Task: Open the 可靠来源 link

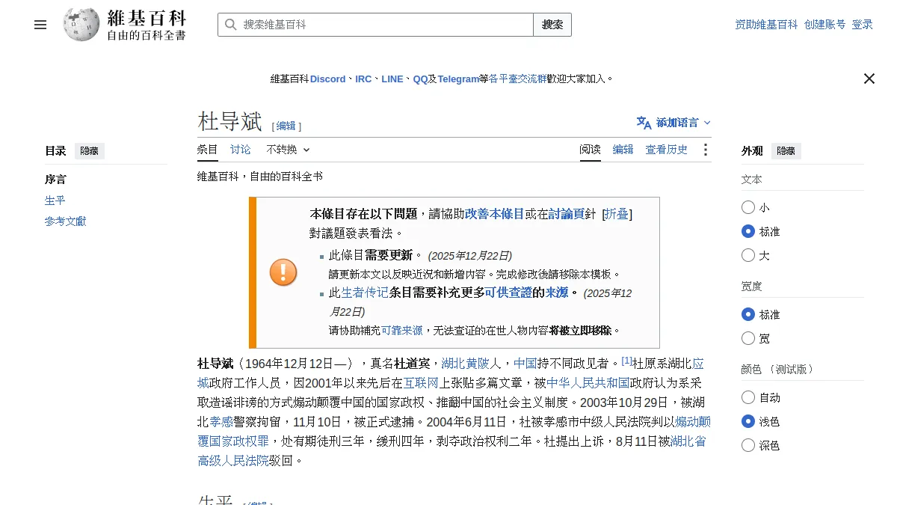Action: [x=402, y=330]
